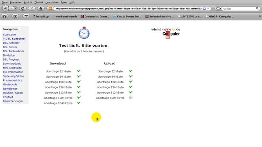Reload the current page
The image size is (262, 147).
[23, 8]
